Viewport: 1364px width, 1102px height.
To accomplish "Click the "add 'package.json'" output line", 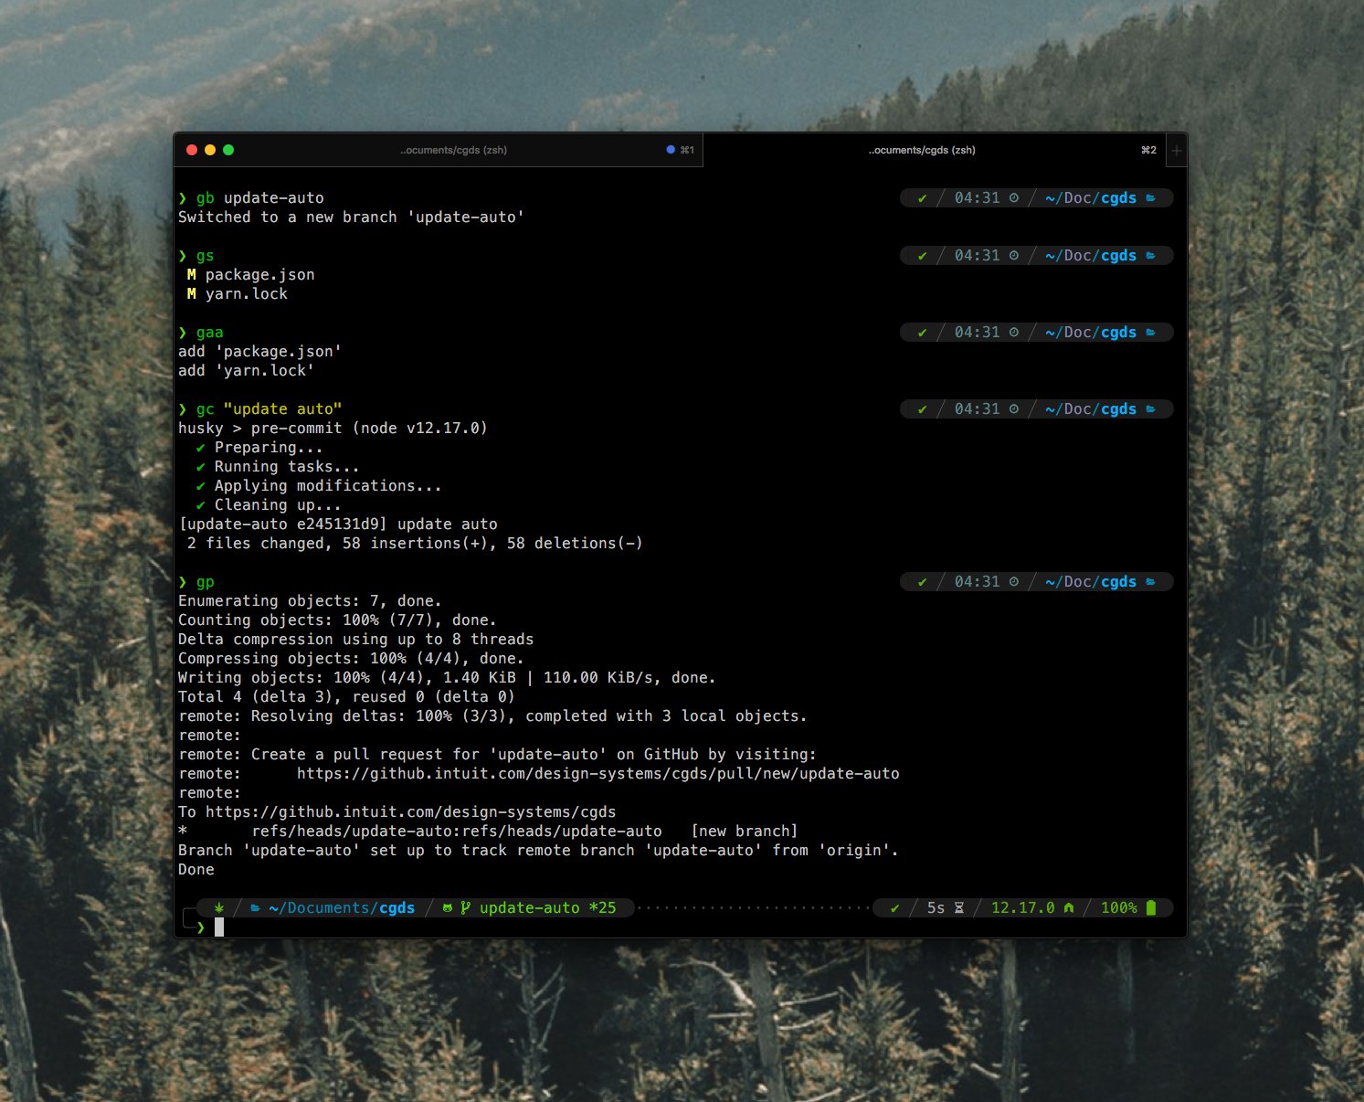I will click(260, 351).
